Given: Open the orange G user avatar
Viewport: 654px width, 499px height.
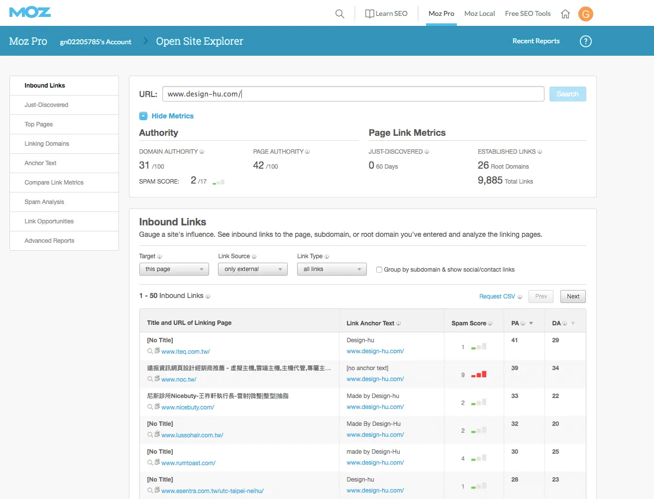Looking at the screenshot, I should point(586,14).
